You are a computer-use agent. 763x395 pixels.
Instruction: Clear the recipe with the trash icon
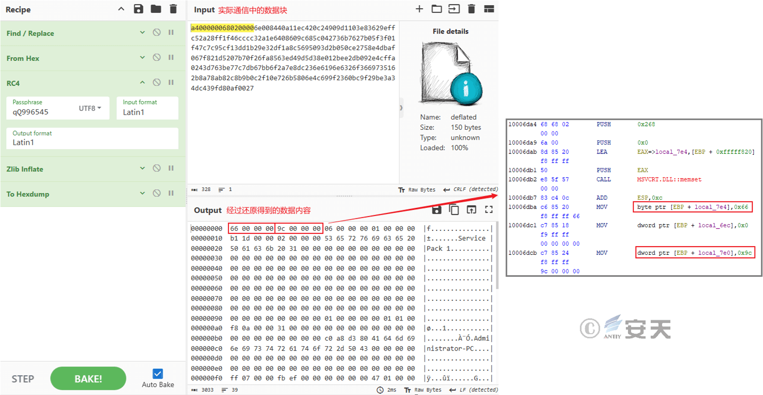[x=173, y=9]
